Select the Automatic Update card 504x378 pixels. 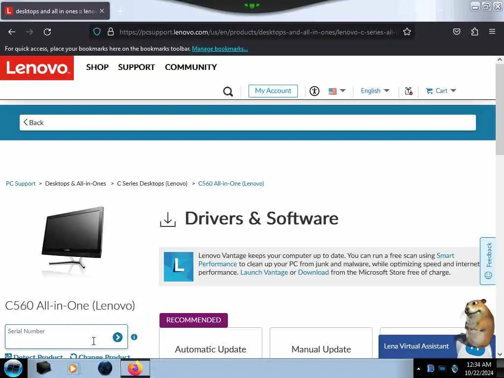tap(211, 343)
